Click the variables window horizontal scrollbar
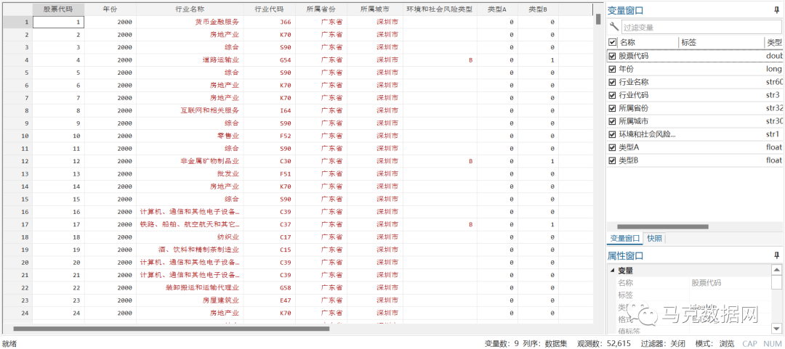This screenshot has width=785, height=349. (x=662, y=226)
